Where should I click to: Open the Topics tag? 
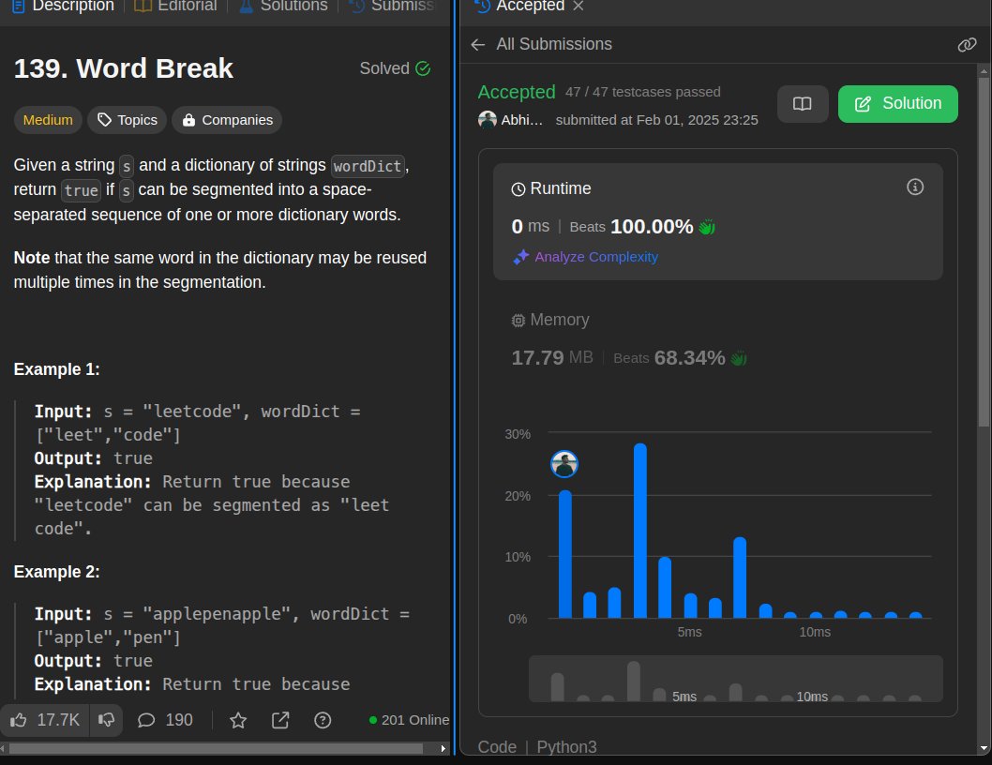(x=128, y=120)
